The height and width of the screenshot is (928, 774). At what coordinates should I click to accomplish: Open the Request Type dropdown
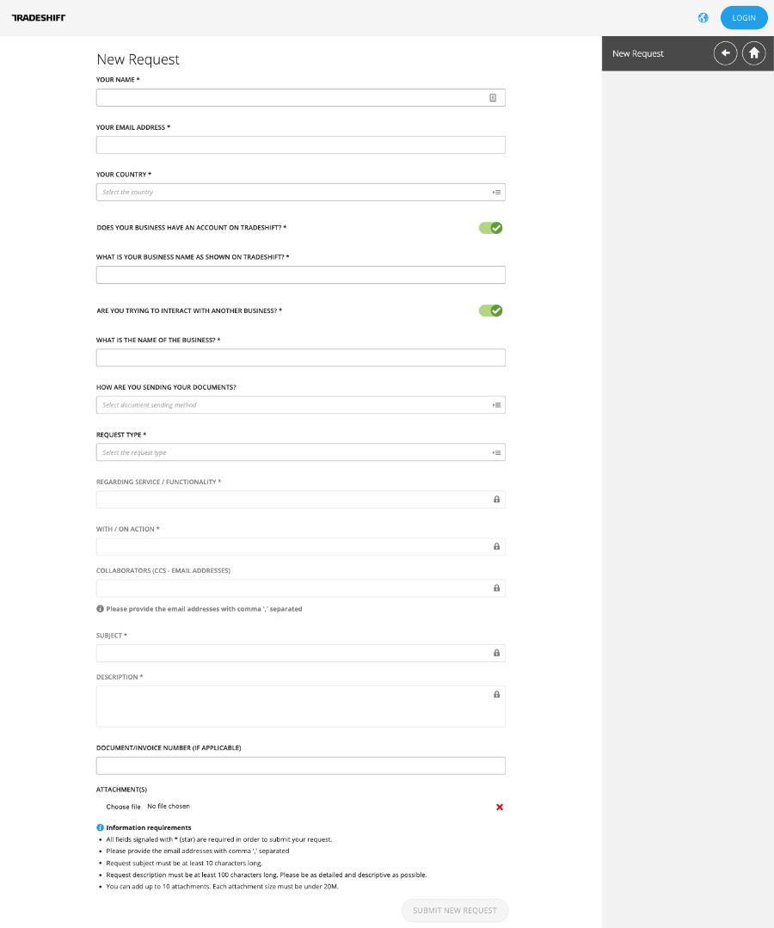click(x=300, y=452)
